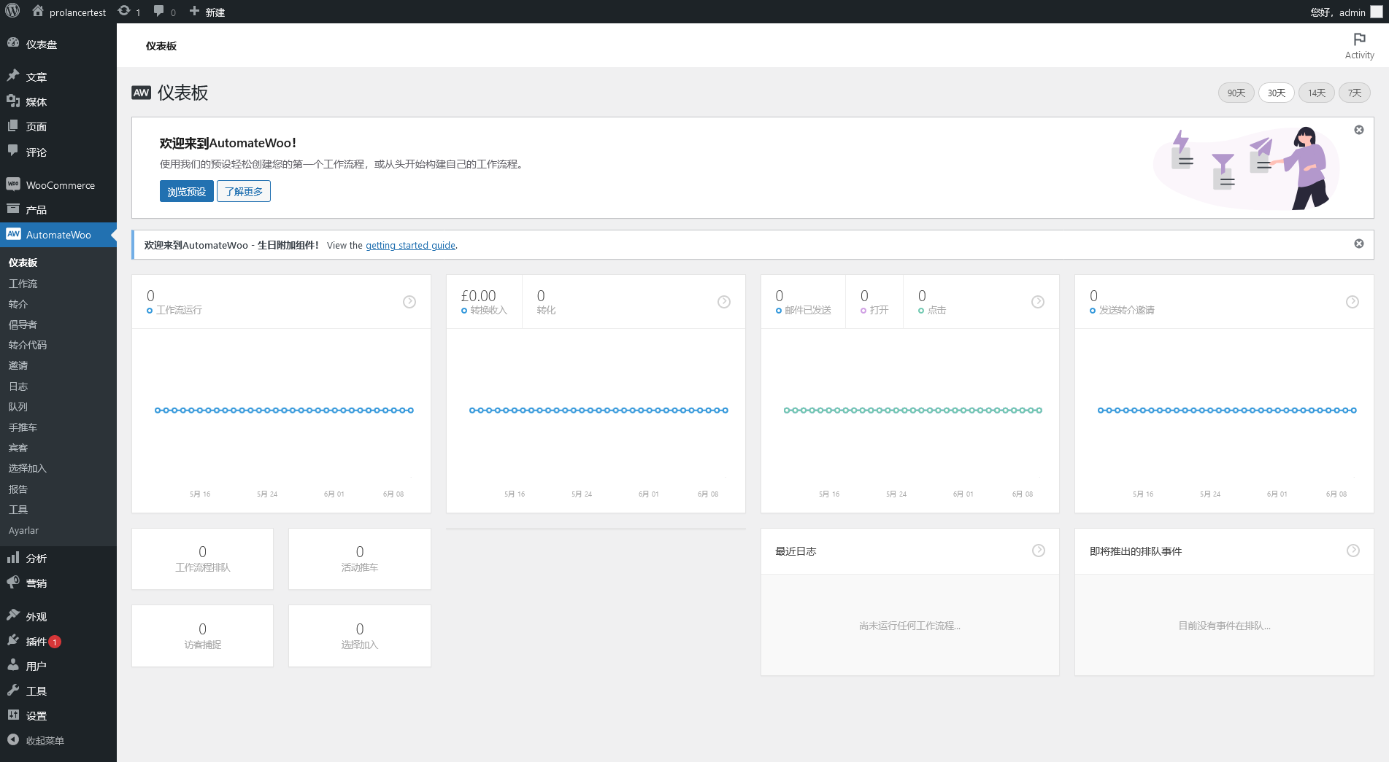Viewport: 1389px width, 762px height.
Task: Click the 页面 pages icon
Action: point(13,125)
